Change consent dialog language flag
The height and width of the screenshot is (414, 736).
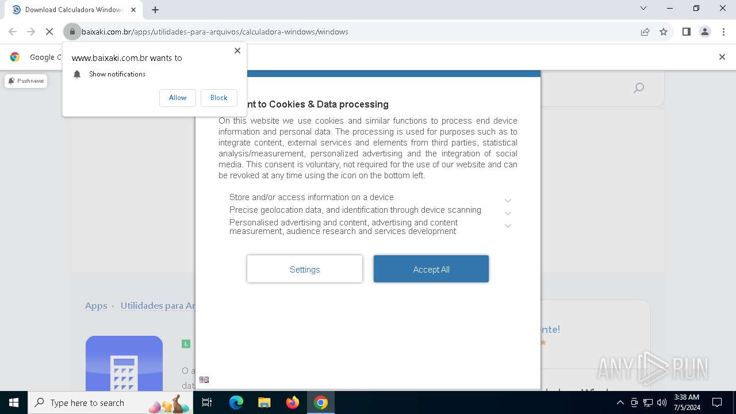(204, 379)
